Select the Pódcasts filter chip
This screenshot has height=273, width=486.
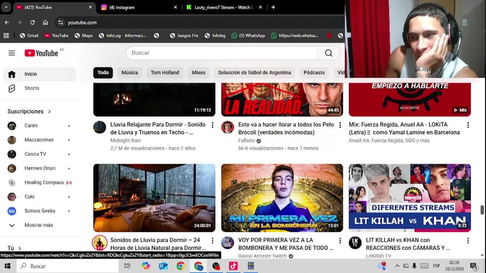coord(314,72)
